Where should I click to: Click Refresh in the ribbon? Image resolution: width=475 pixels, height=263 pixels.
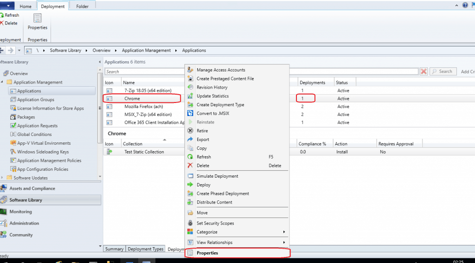(9, 15)
